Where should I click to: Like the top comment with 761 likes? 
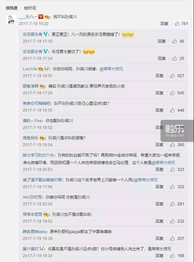(177, 24)
